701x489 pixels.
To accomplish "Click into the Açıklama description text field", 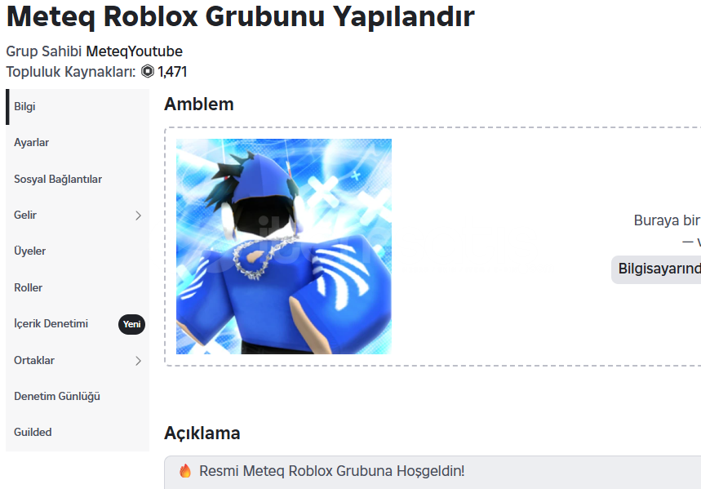I will (433, 473).
